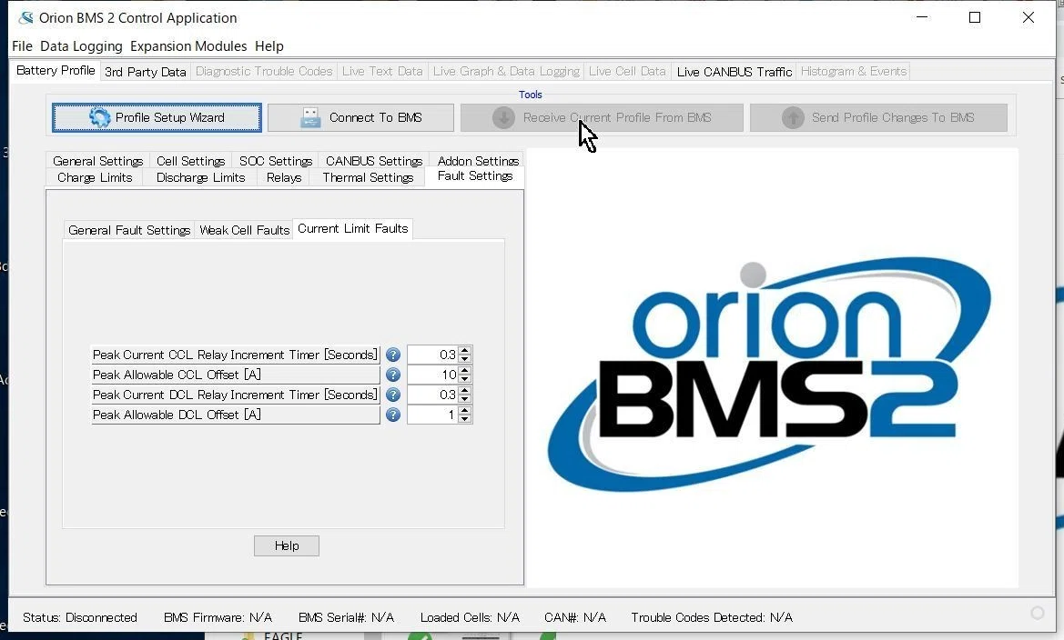Click Receive Current Profile From BMS

pos(602,118)
